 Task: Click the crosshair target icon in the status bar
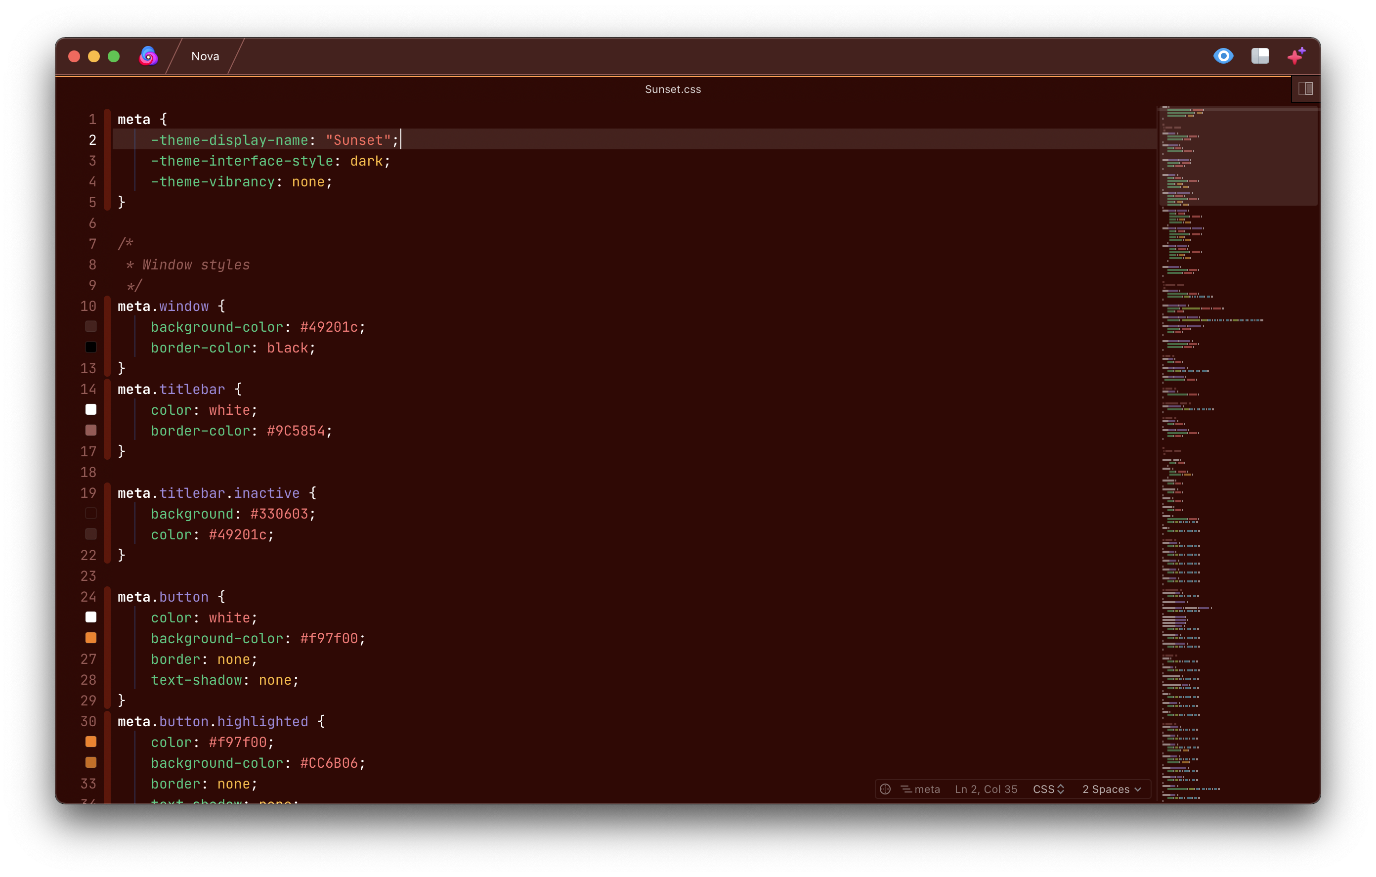click(885, 789)
